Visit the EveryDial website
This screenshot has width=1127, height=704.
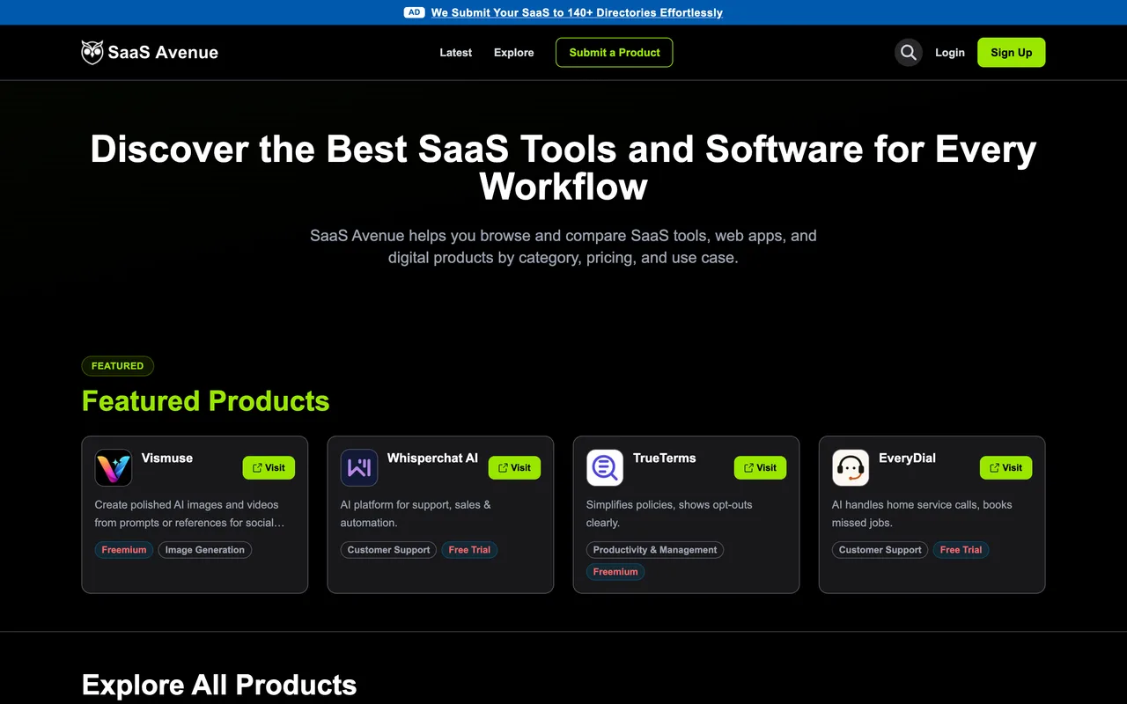[1005, 468]
